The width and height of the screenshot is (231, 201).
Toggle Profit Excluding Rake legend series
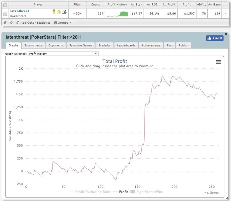[90, 192]
